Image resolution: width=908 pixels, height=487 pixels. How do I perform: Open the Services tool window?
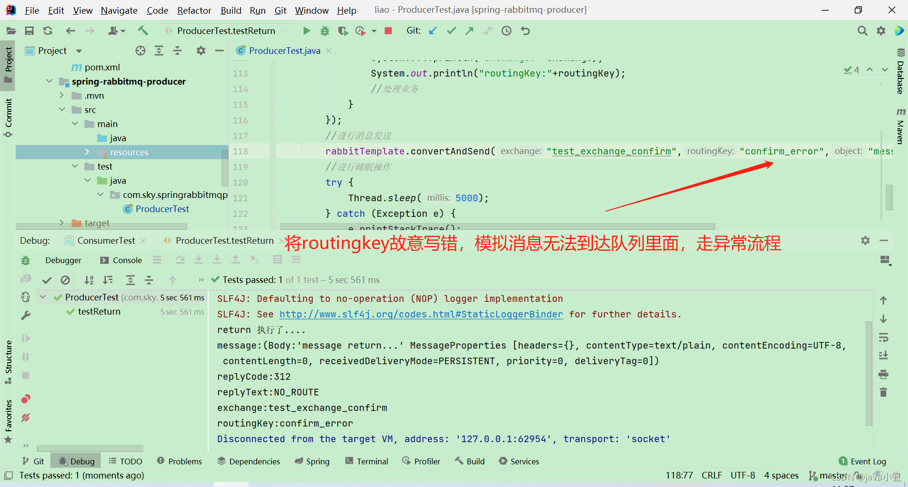pyautogui.click(x=519, y=461)
